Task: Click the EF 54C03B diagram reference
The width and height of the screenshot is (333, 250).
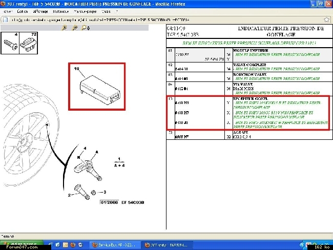Action: tap(133, 202)
